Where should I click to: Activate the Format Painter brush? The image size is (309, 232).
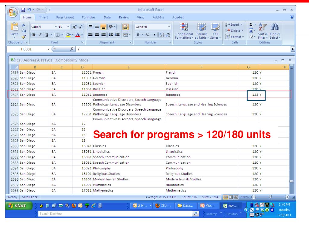tap(24, 37)
